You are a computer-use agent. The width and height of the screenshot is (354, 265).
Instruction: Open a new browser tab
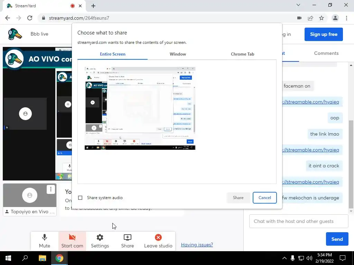(93, 6)
